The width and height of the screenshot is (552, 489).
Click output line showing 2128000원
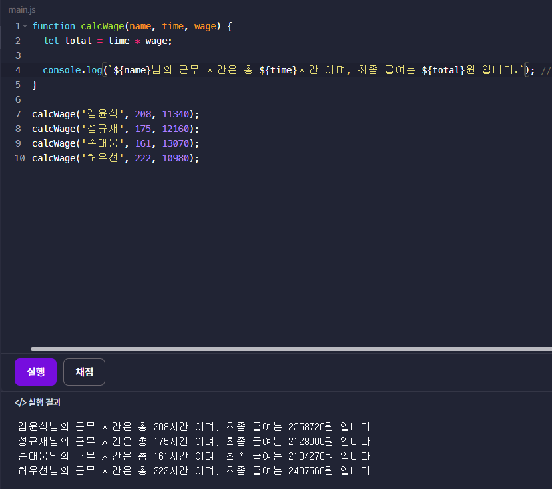[x=197, y=442]
